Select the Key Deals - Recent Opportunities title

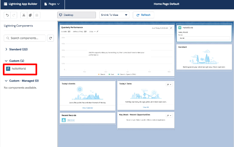tap(135, 114)
